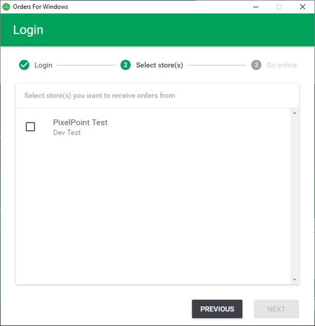Click the green checkmark Login step icon
This screenshot has height=326, width=315.
pos(24,65)
